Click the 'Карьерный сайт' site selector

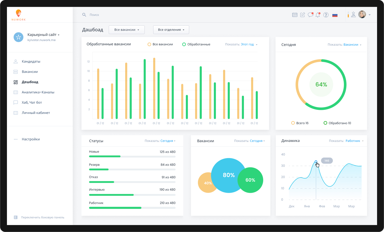tap(43, 35)
